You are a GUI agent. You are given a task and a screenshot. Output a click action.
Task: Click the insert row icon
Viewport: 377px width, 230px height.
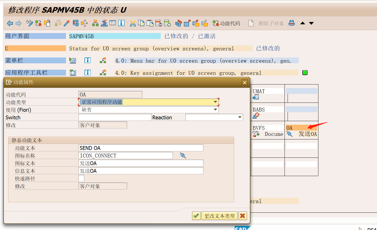167,23
